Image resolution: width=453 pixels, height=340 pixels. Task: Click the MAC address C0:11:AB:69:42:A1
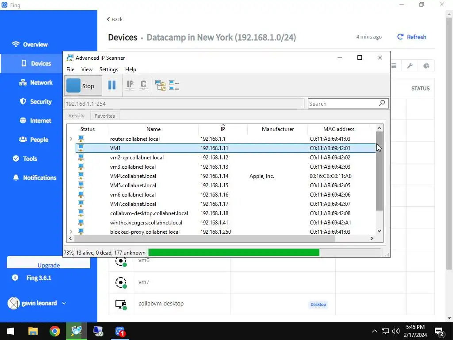point(330,223)
